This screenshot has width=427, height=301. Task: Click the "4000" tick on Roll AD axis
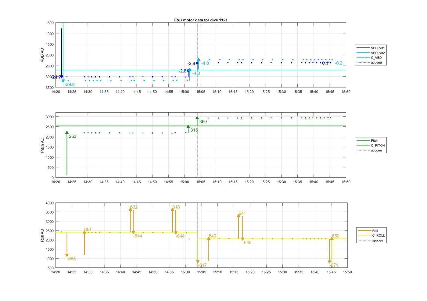50,203
